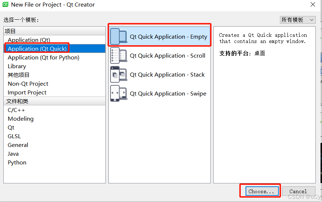Image resolution: width=322 pixels, height=202 pixels.
Task: Cancel the new project dialog
Action: 298,191
